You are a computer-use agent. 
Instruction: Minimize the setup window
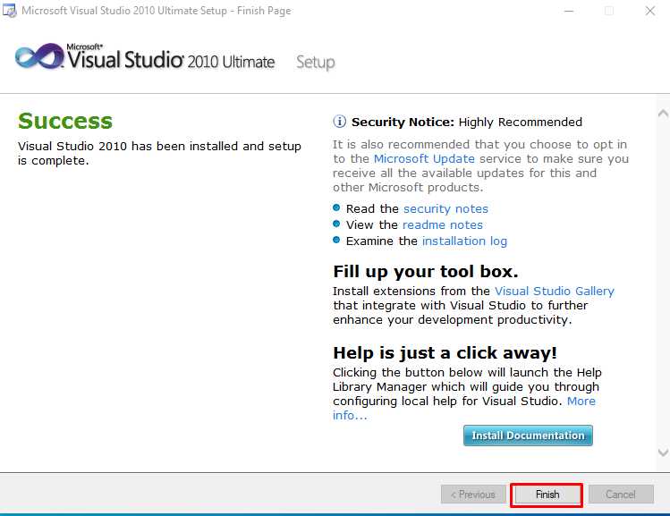(569, 11)
